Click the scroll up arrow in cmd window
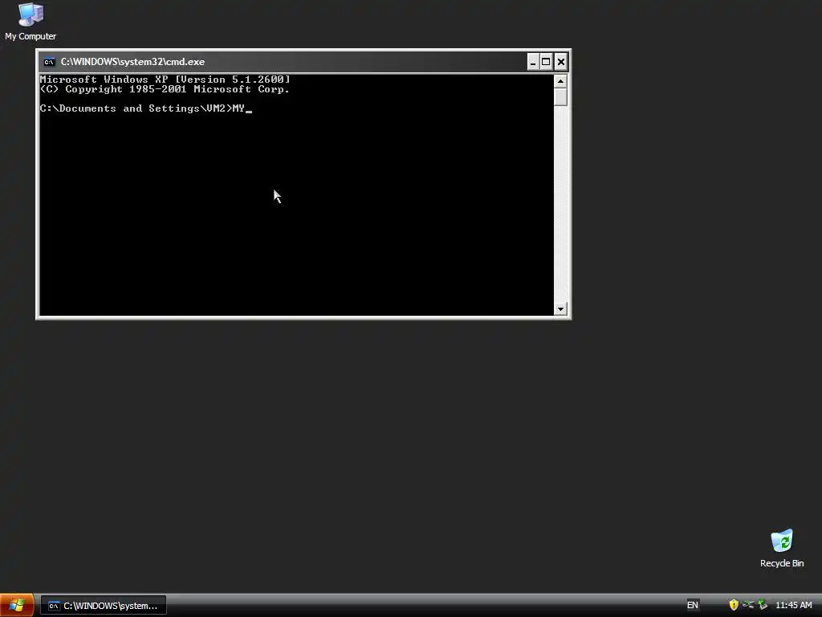The height and width of the screenshot is (617, 822). click(x=560, y=81)
